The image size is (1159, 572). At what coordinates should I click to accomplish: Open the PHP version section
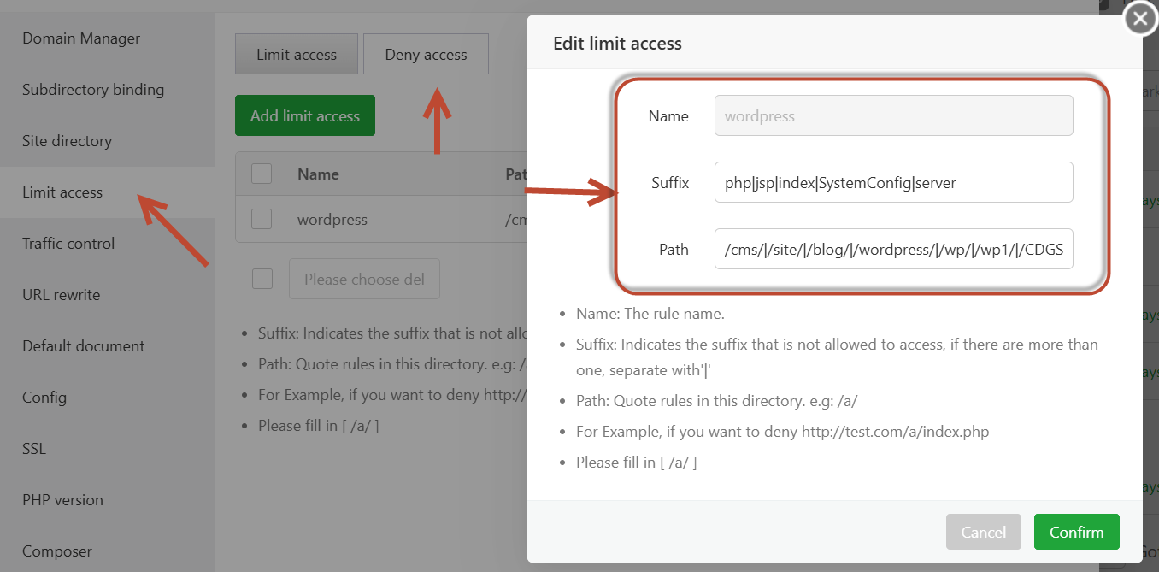(x=62, y=500)
